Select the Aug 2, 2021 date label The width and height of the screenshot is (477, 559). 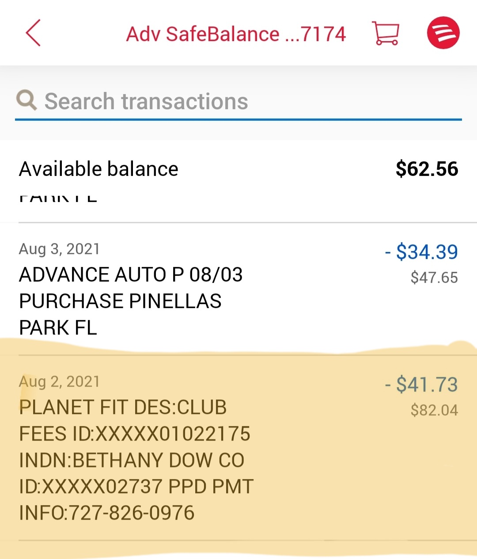[x=59, y=381]
